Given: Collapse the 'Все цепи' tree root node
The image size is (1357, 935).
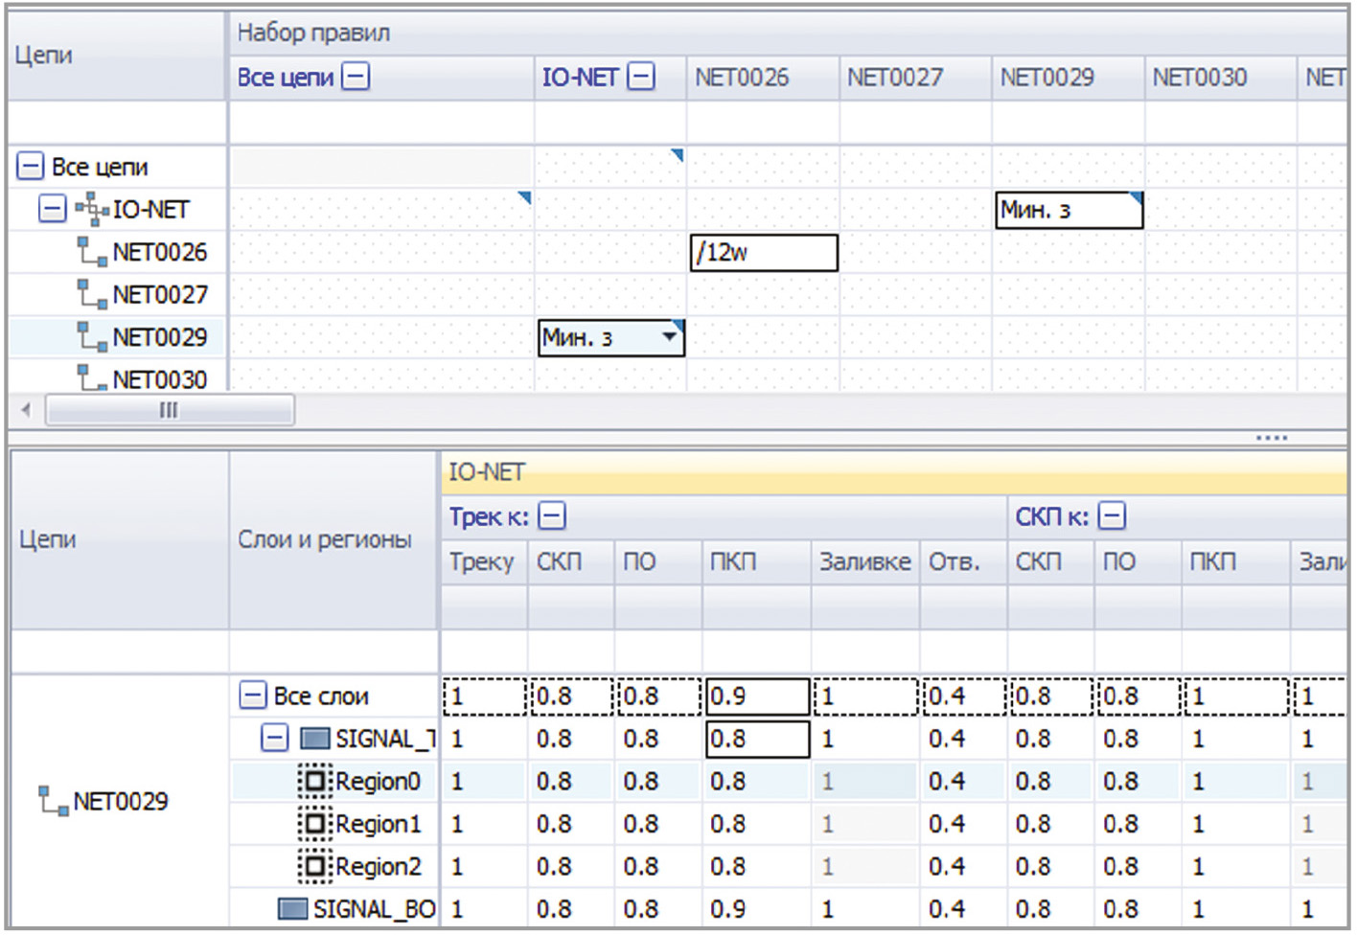Looking at the screenshot, I should 31,167.
